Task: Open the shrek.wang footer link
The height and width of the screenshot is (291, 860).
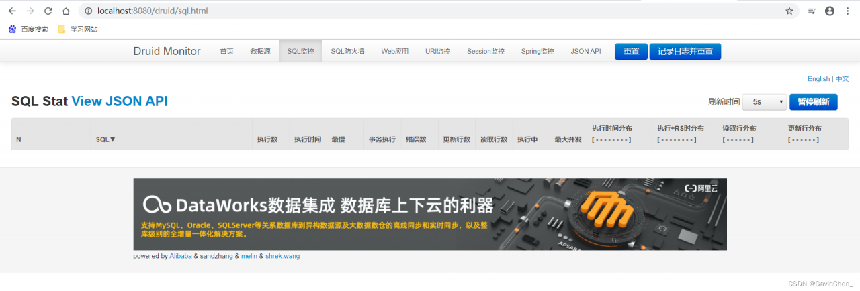Action: click(282, 256)
